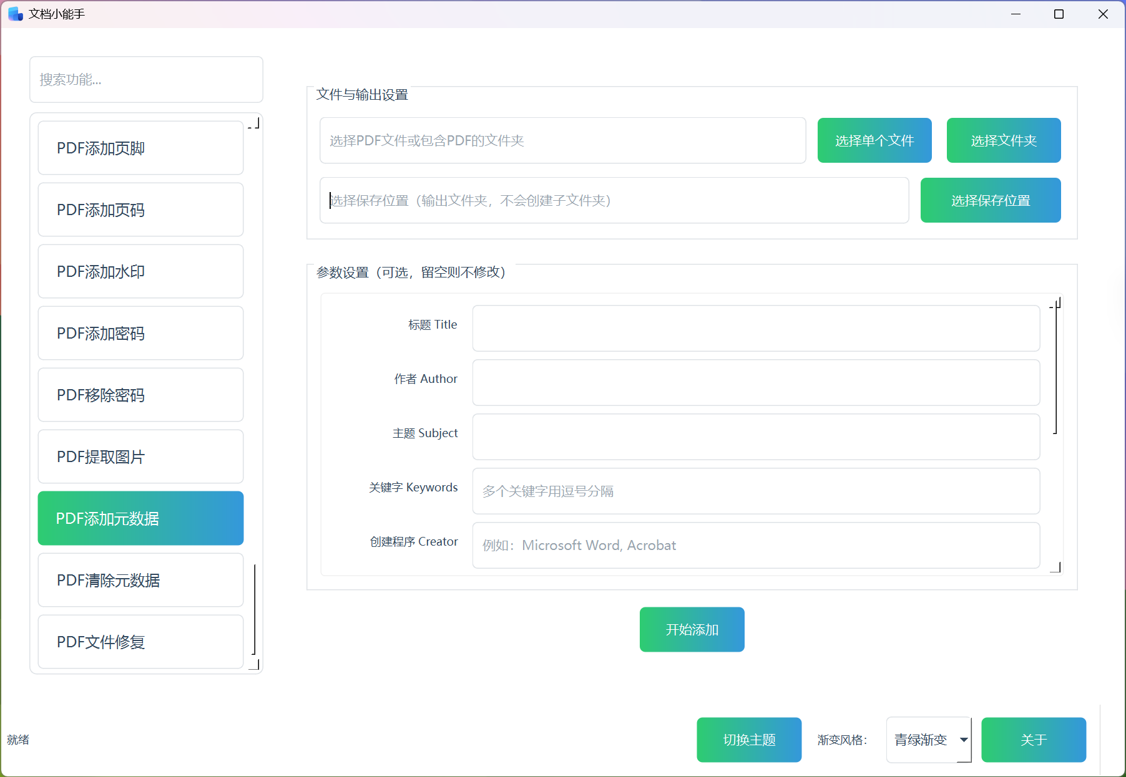Viewport: 1126px width, 777px height.
Task: Click the 开始添加 button
Action: [692, 629]
